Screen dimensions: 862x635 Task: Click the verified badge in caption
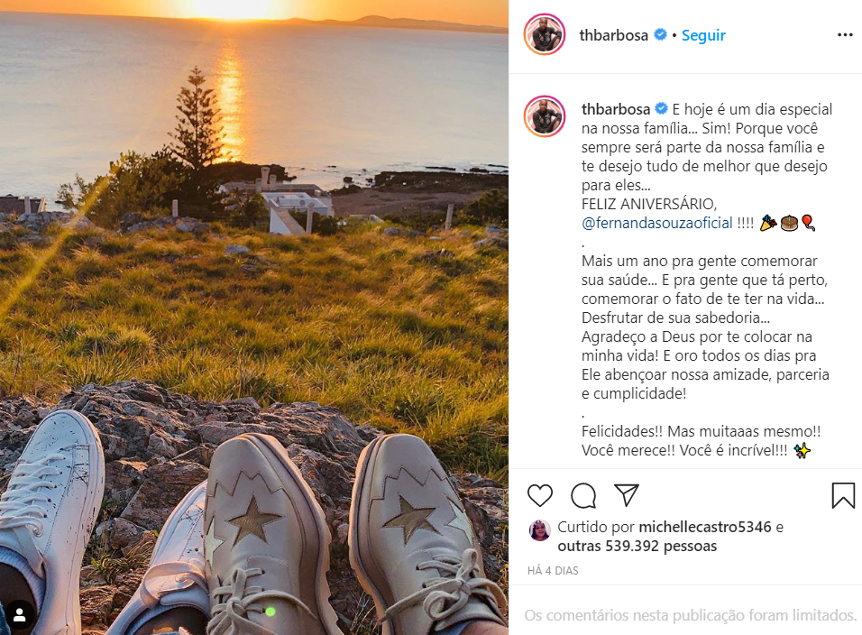coord(661,108)
